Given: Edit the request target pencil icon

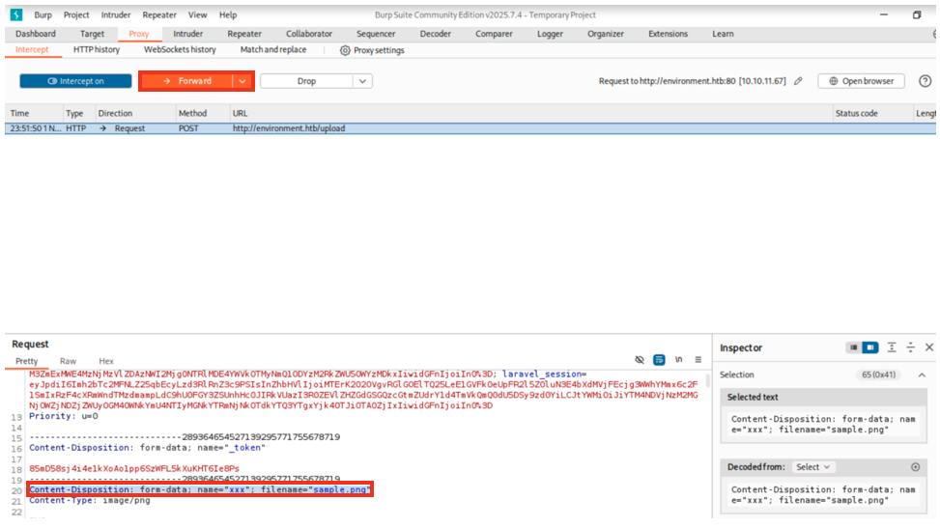Looking at the screenshot, I should 798,81.
